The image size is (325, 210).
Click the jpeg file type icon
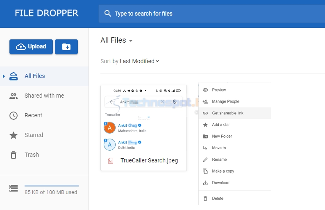[x=111, y=161]
